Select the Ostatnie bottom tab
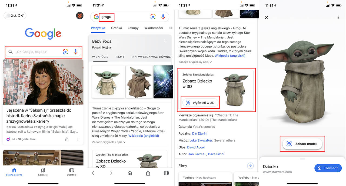The height and width of the screenshot is (186, 346). click(x=72, y=172)
